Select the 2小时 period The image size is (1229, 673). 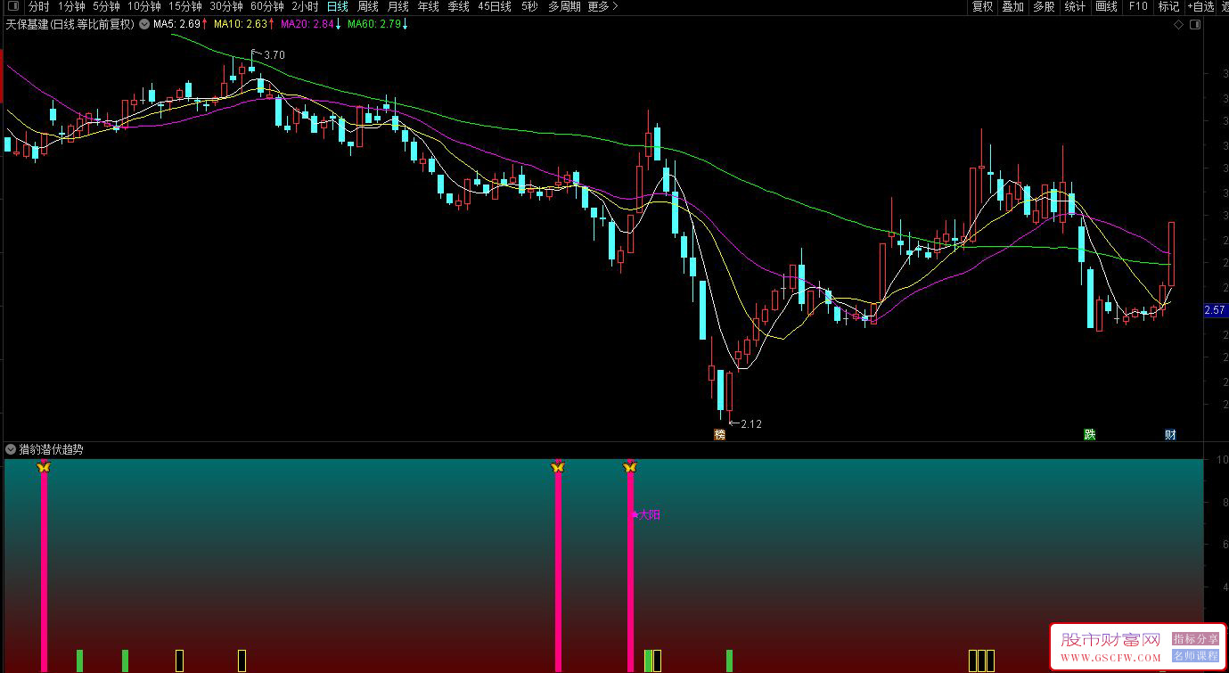pos(305,6)
